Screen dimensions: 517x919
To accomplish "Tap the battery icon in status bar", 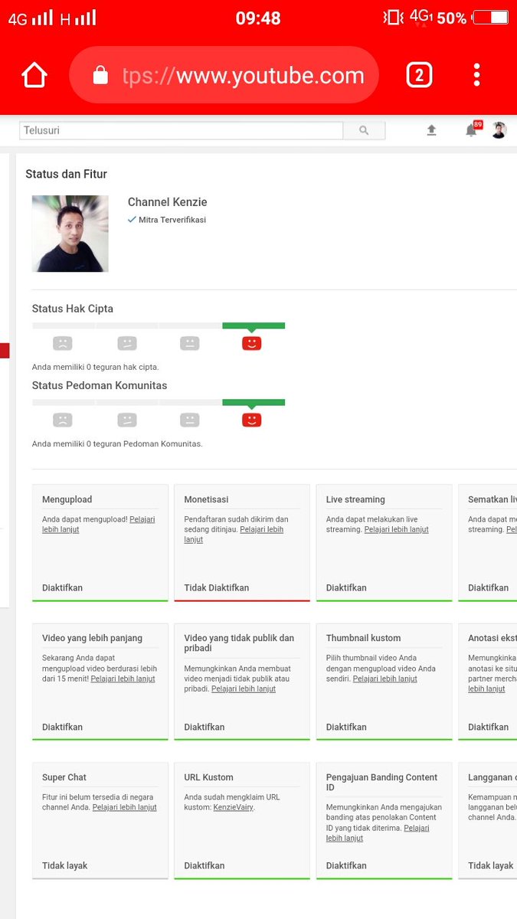I will pos(490,17).
